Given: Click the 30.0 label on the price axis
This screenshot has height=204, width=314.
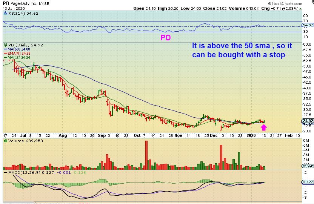Looking at the screenshot, I should coord(307,110).
